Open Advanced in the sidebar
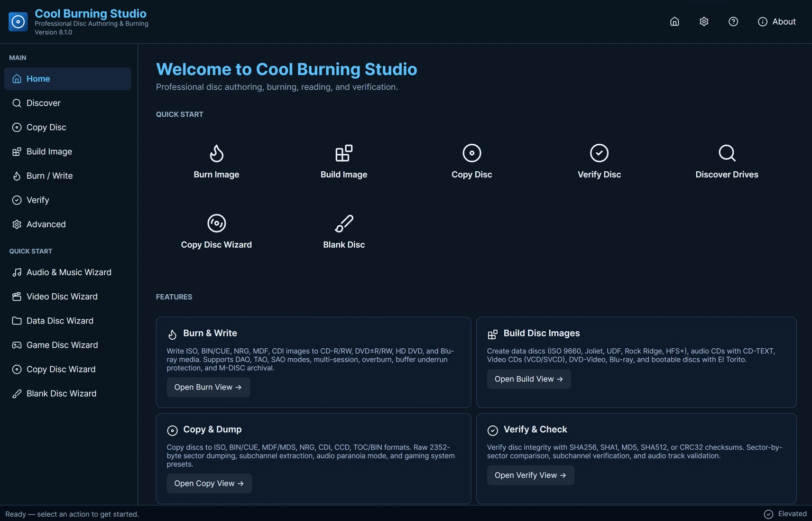812x521 pixels. tap(68, 225)
